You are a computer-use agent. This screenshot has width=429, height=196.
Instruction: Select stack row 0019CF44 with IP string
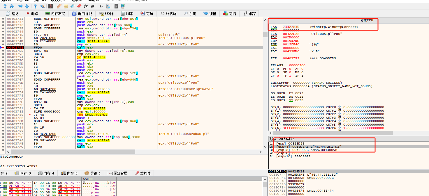click(x=348, y=174)
